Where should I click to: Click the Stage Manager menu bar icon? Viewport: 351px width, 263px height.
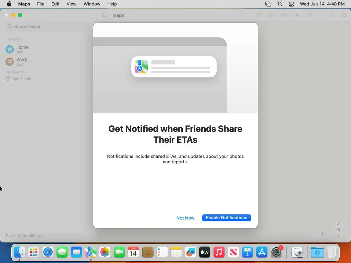pyautogui.click(x=268, y=4)
